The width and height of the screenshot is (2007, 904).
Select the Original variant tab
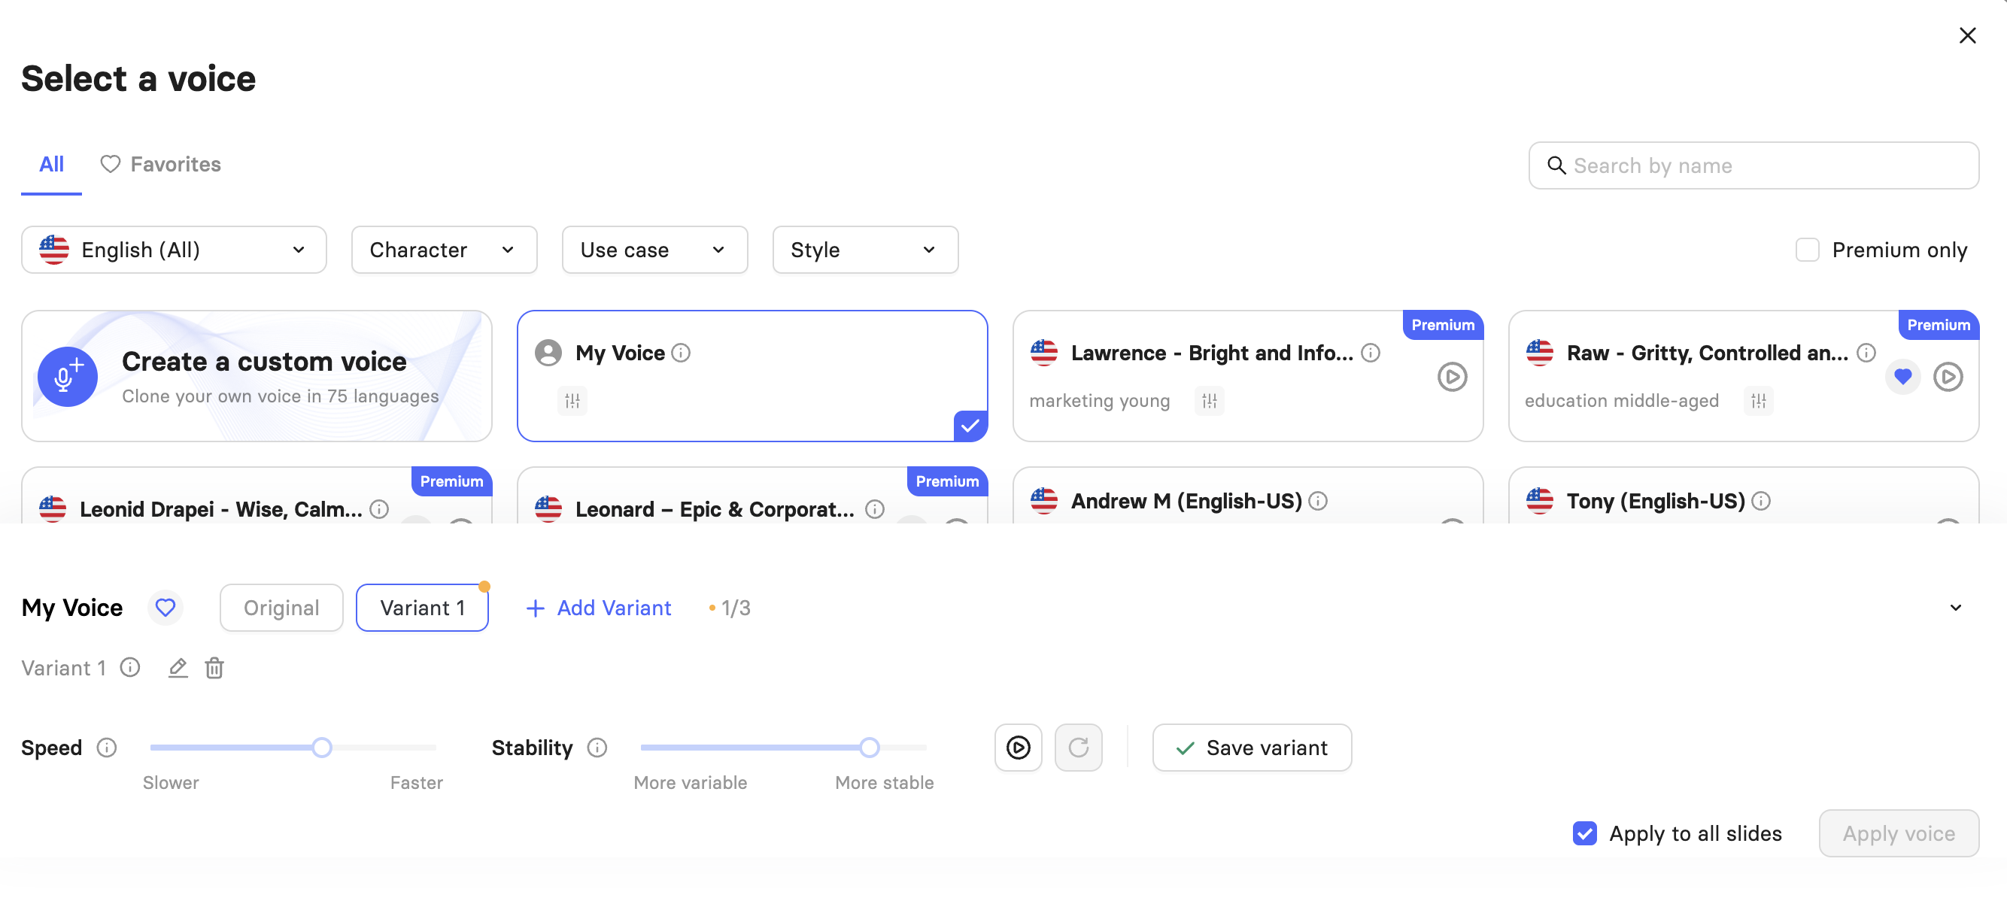(x=281, y=608)
